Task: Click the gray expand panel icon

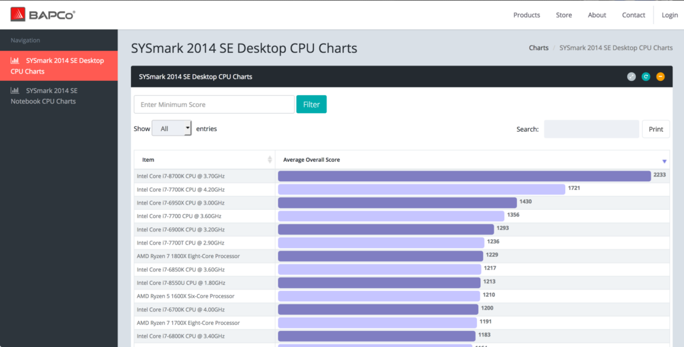Action: pos(631,77)
